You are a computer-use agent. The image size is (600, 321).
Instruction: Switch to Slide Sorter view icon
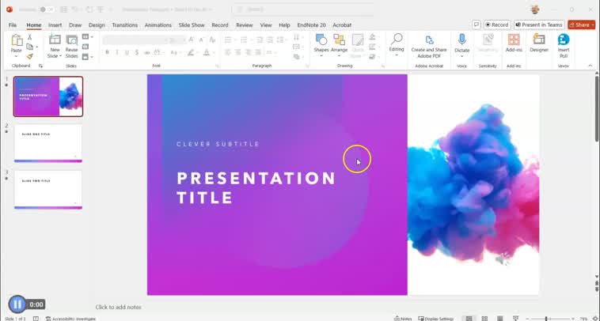coord(484,319)
